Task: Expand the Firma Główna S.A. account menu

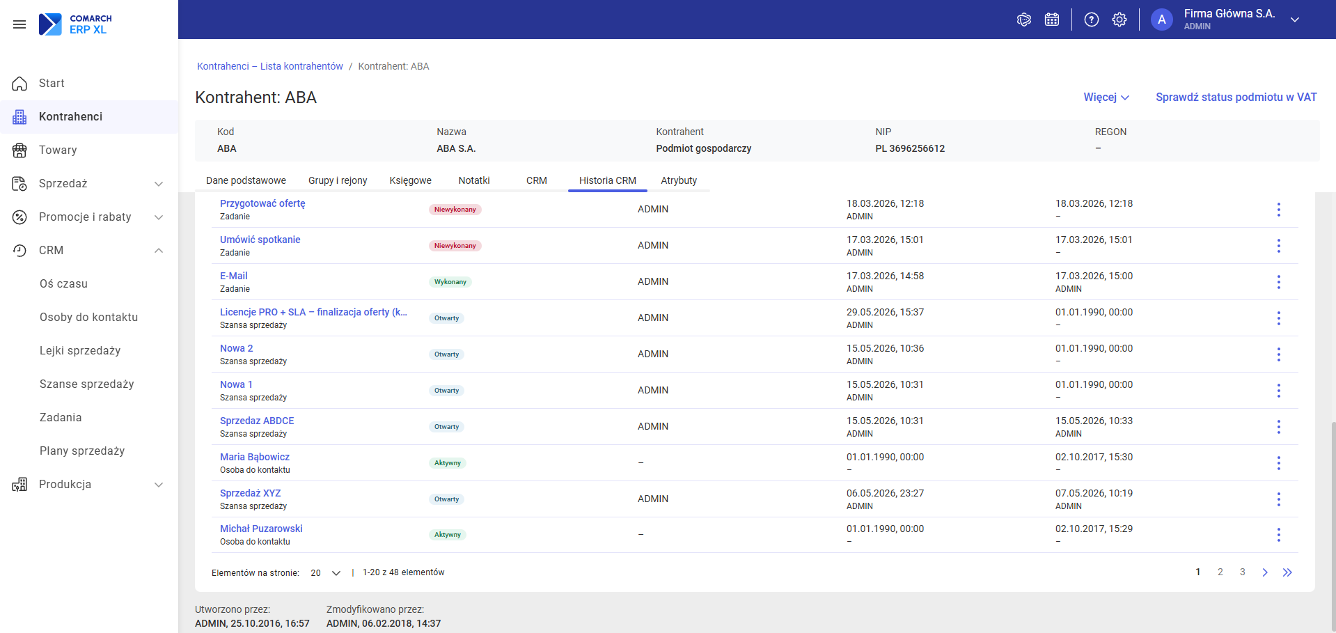Action: 1295,19
